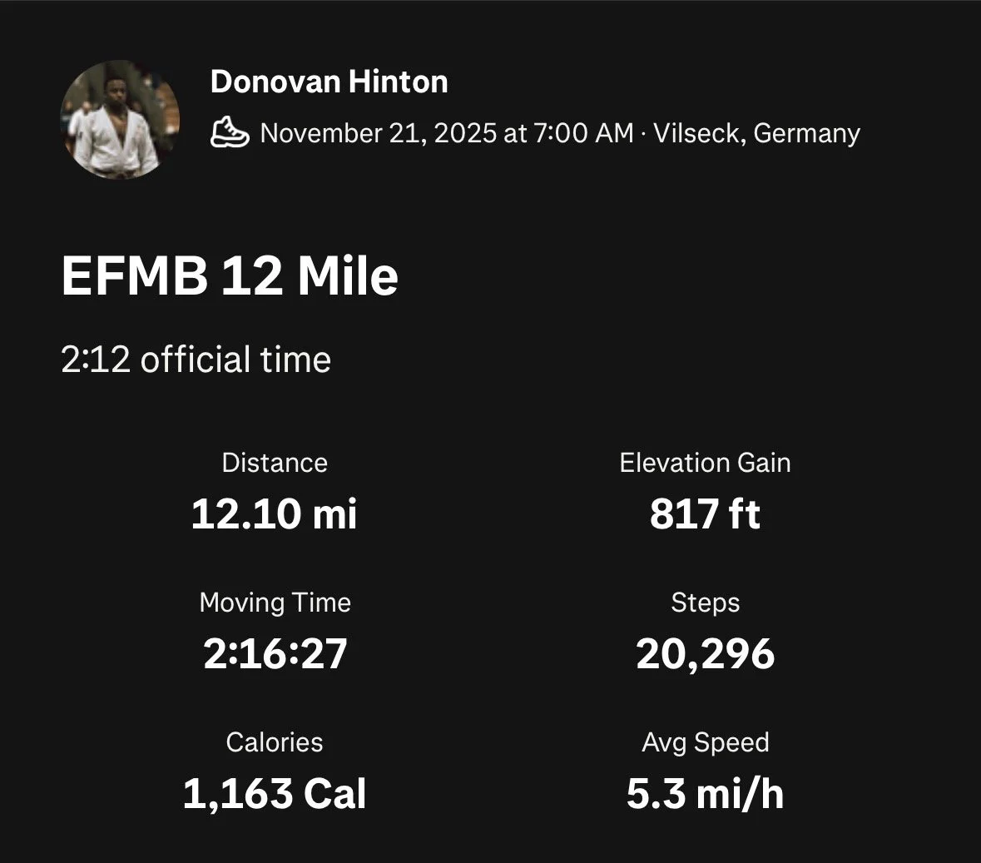Click the Steps label
Image resolution: width=981 pixels, height=863 pixels.
pos(705,603)
